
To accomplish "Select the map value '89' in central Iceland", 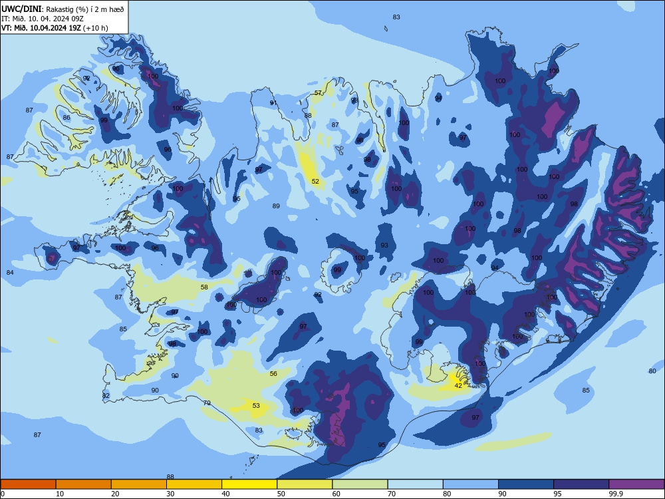I will (276, 206).
